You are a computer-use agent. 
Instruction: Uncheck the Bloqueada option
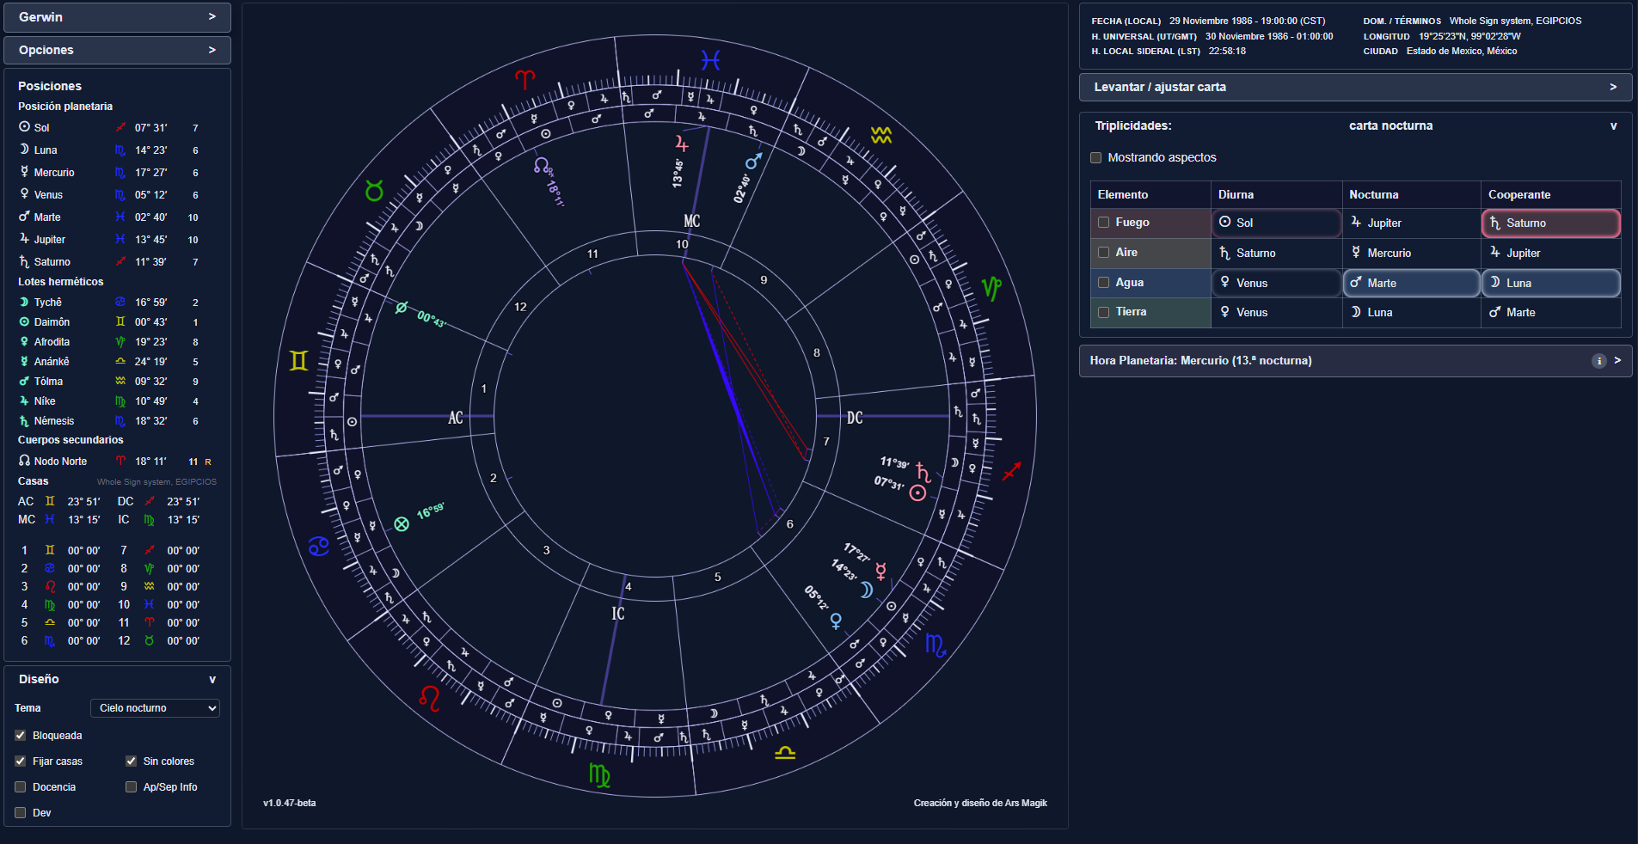tap(21, 736)
